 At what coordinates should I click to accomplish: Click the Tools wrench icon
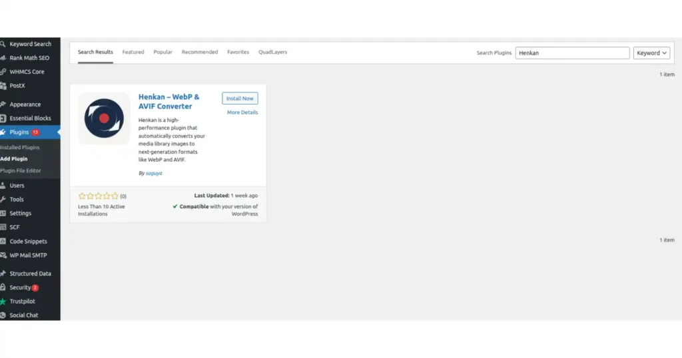click(3, 200)
